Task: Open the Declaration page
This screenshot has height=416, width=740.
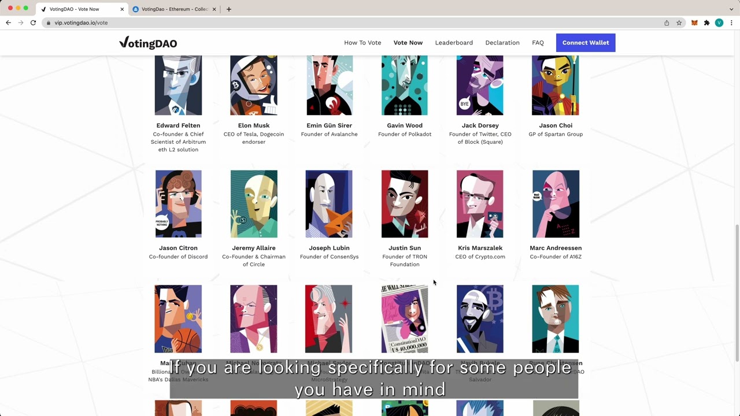Action: pos(502,43)
